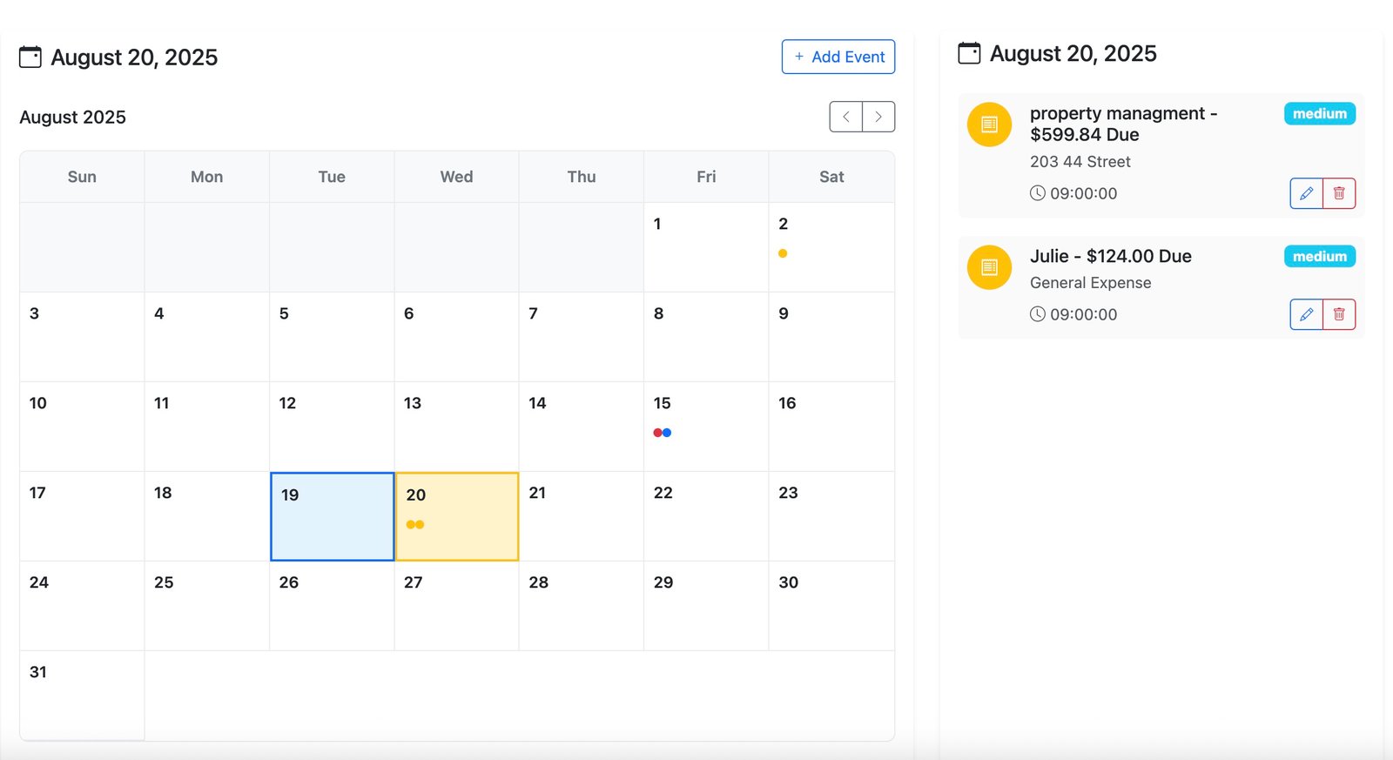This screenshot has width=1393, height=760.
Task: Click the yellow icon beside property managment
Action: 989,124
